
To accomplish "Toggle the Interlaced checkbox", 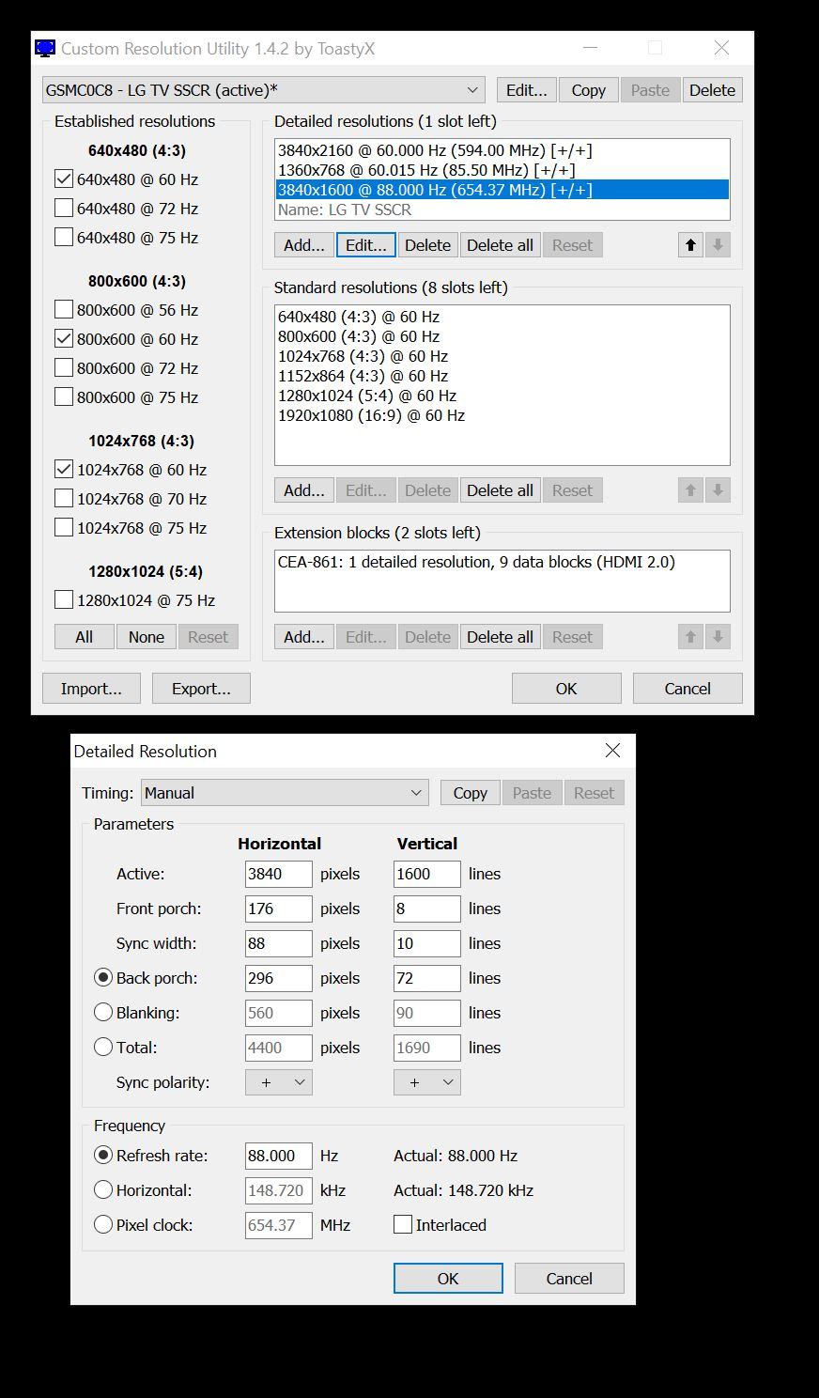I will pos(403,1225).
